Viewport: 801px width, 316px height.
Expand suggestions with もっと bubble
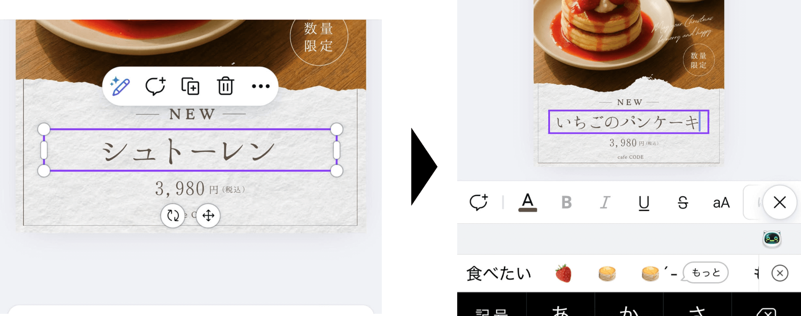pyautogui.click(x=706, y=272)
